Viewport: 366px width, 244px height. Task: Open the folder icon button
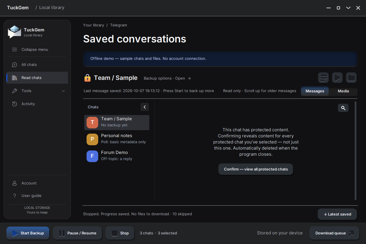point(351,78)
